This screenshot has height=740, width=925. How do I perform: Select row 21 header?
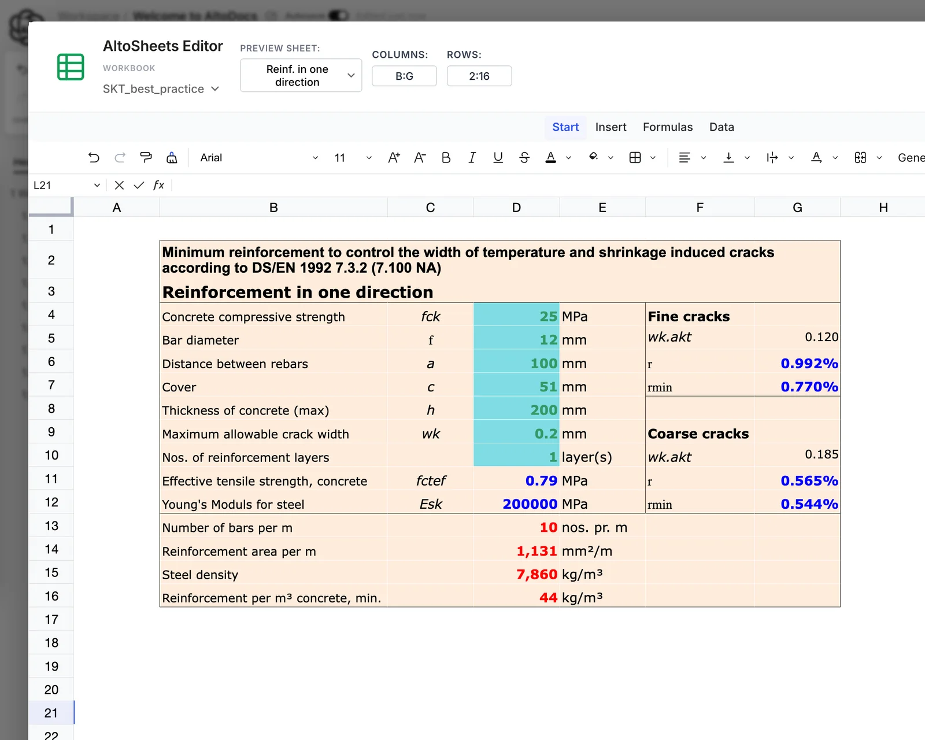click(x=51, y=713)
